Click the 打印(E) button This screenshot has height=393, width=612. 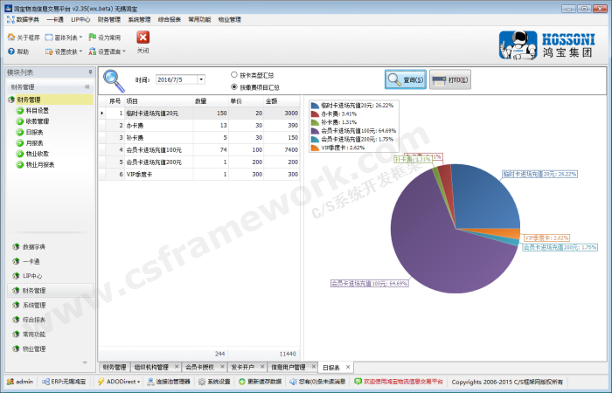[450, 79]
